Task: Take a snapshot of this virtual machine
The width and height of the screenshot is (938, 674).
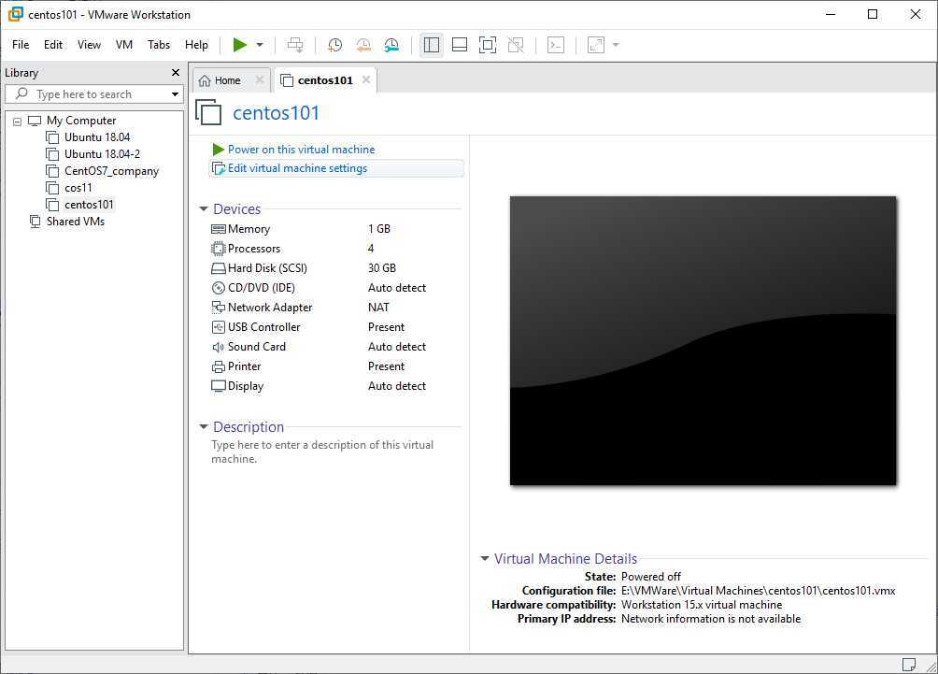Action: pyautogui.click(x=335, y=45)
